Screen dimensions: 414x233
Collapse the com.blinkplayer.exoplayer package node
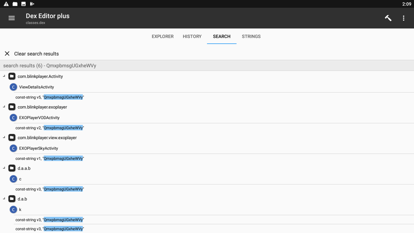(4, 107)
